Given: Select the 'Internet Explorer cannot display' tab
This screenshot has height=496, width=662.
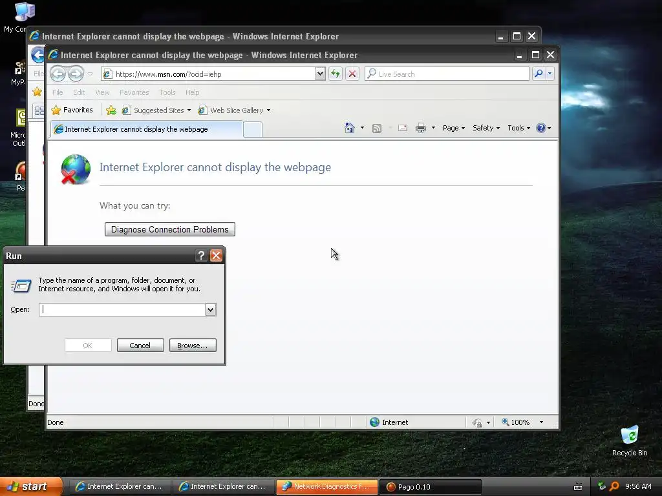Looking at the screenshot, I should tap(147, 129).
